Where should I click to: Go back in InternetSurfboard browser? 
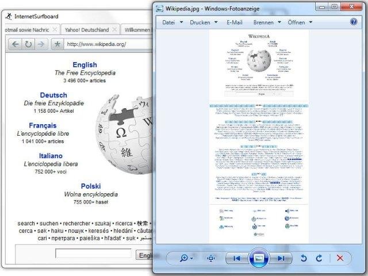tap(16, 44)
